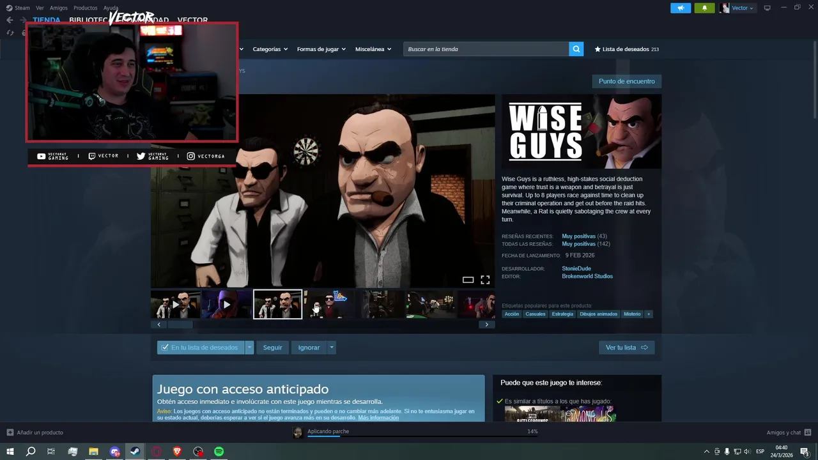Expand the Formas de jugar menu

tap(321, 49)
